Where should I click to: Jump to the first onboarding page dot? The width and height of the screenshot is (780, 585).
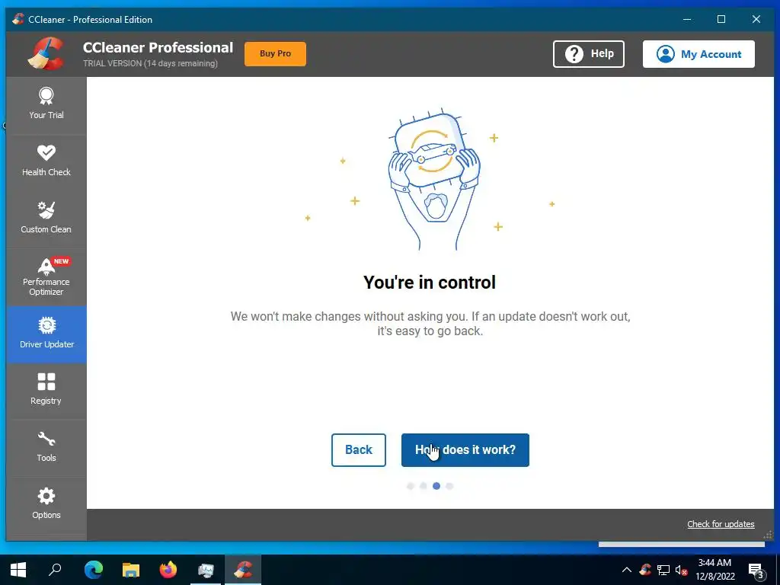(x=411, y=486)
